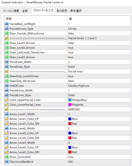
Task: Click the color icon beside Color_UpperFractal_Lines
Action: coord(7,100)
